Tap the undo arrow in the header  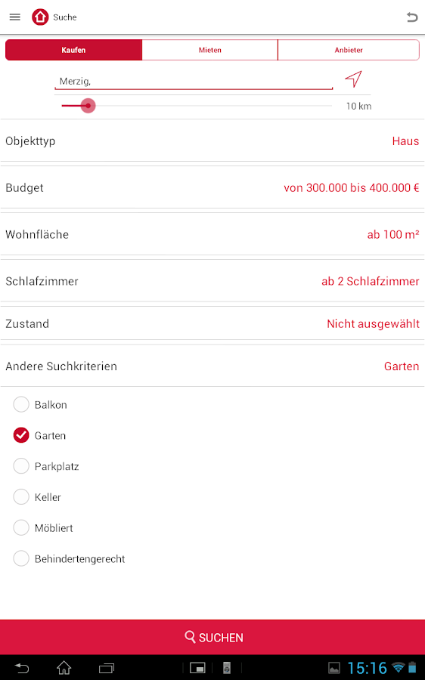(x=412, y=17)
